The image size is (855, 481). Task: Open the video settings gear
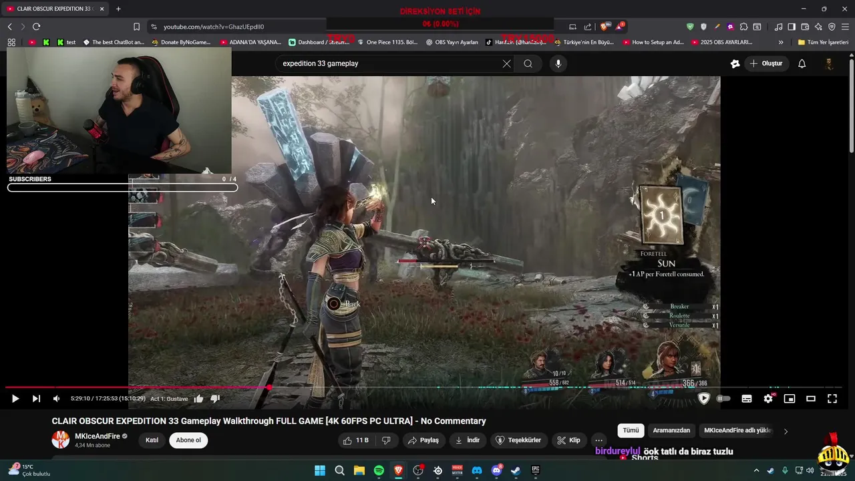click(768, 399)
